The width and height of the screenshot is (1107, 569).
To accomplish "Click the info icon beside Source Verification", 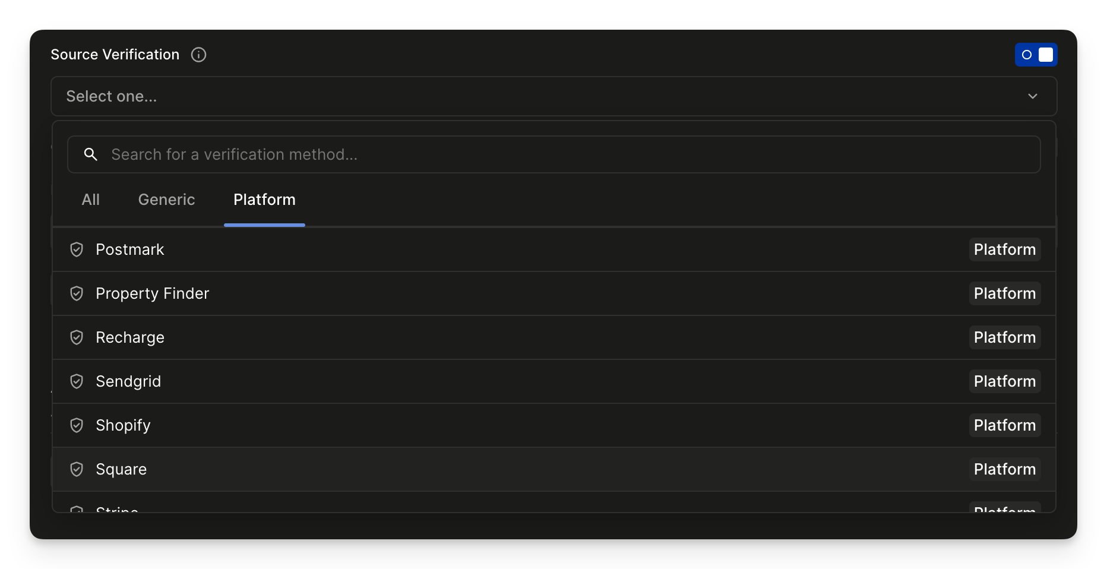I will pyautogui.click(x=198, y=55).
